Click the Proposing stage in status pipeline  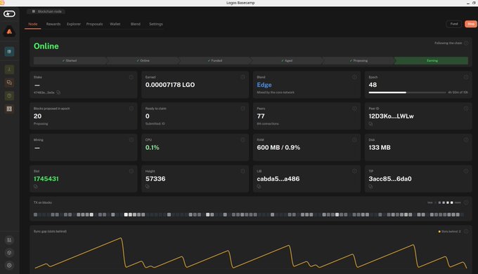tap(358, 61)
